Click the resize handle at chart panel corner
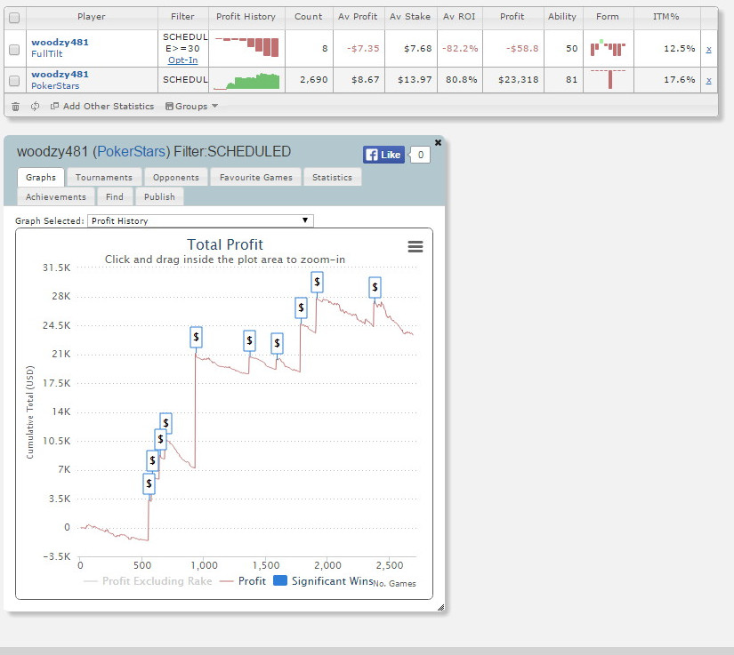This screenshot has width=734, height=655. click(440, 607)
